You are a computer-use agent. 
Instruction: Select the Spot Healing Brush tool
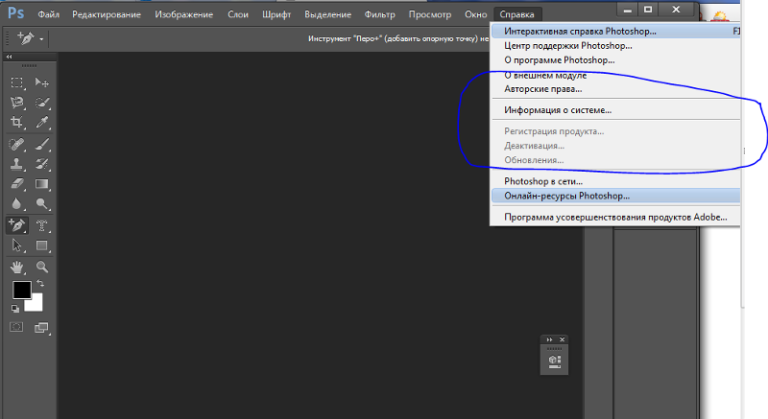17,144
